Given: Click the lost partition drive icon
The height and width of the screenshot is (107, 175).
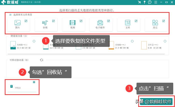Looking at the screenshot, I should tap(144, 45).
